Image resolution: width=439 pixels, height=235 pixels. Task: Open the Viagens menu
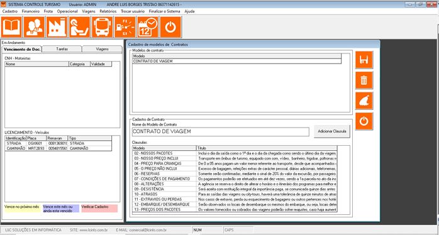89,11
